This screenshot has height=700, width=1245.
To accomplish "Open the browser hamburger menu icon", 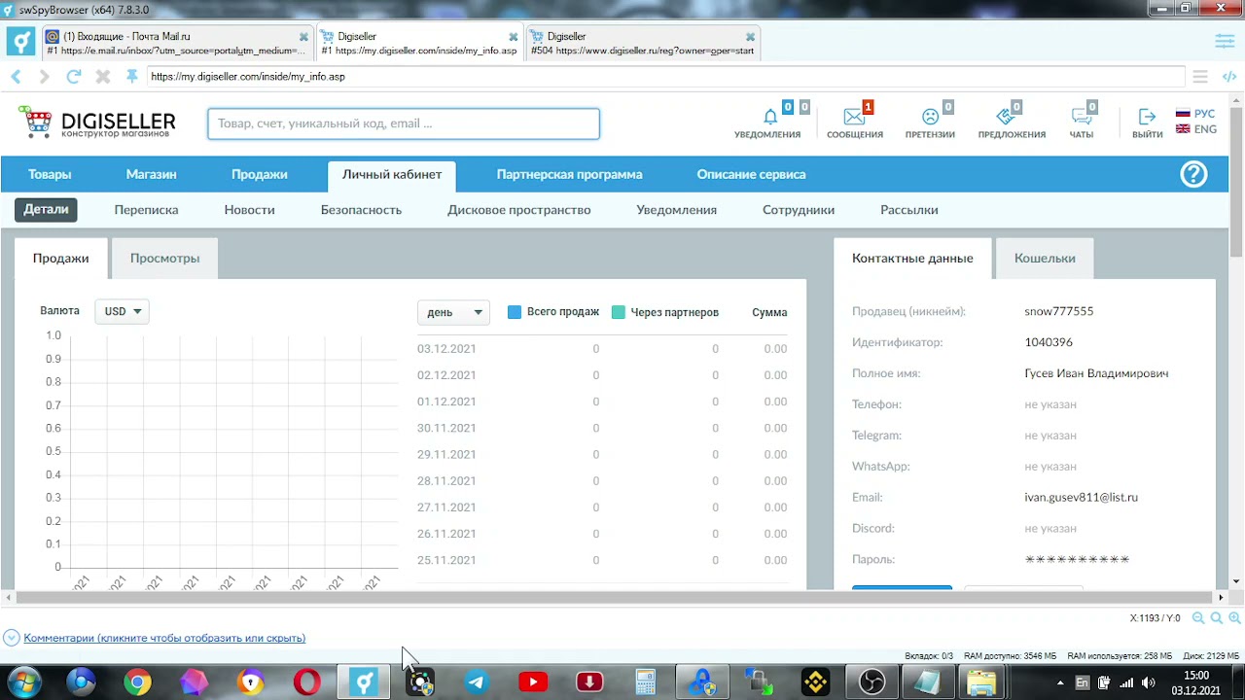I will 1200,76.
